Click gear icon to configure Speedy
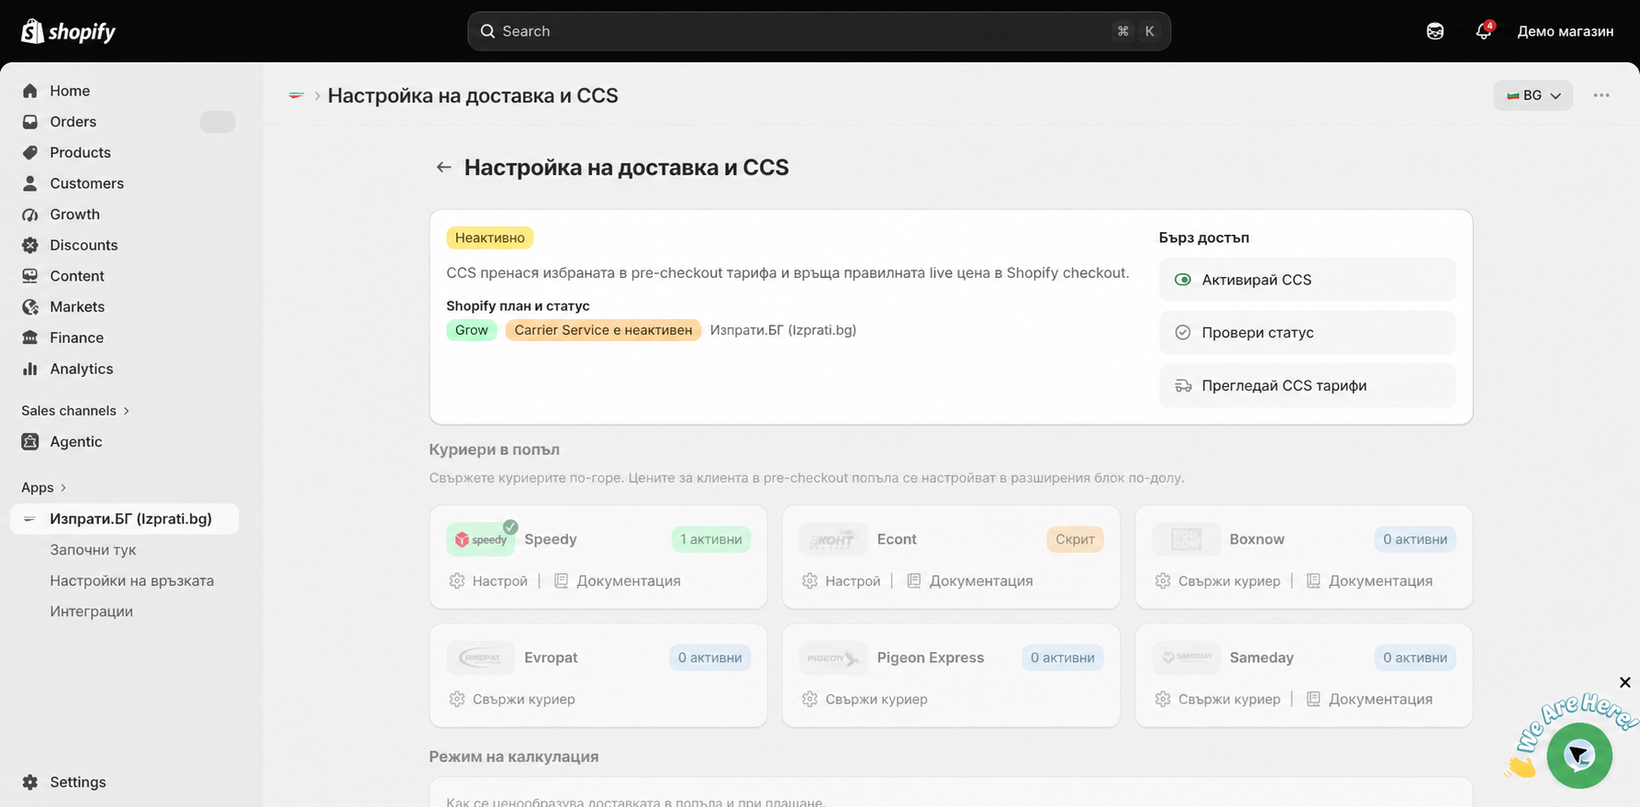 click(456, 580)
